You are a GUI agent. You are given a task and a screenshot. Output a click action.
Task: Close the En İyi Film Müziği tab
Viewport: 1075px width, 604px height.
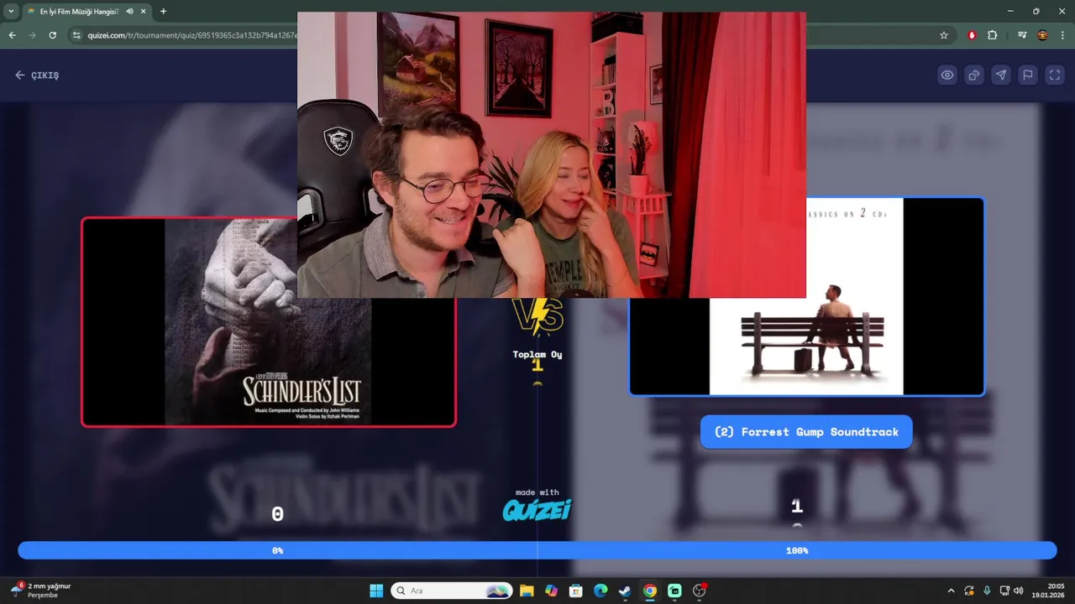coord(144,11)
